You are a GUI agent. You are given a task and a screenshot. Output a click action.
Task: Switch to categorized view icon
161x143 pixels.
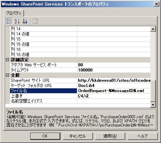(9, 21)
